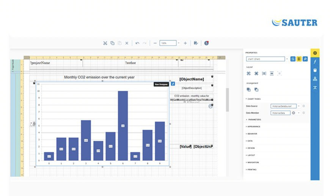Open the Expressions f tab in sidebar

315,61
